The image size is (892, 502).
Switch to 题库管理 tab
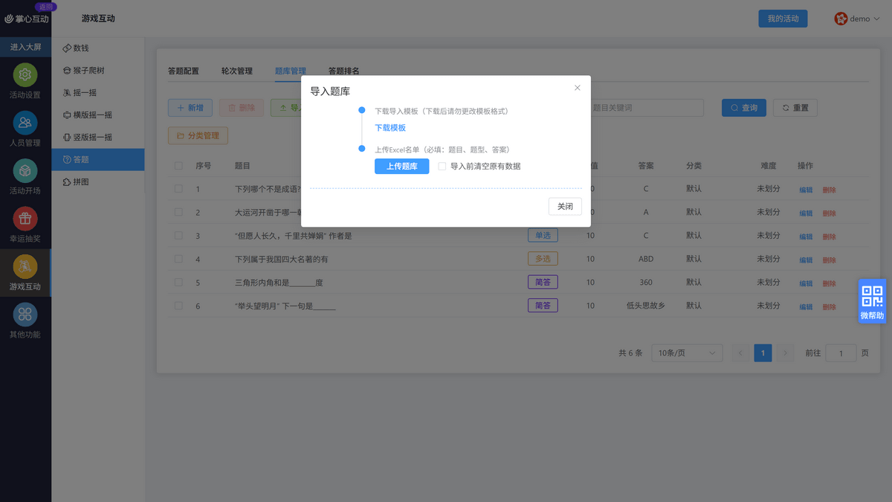[x=291, y=71]
